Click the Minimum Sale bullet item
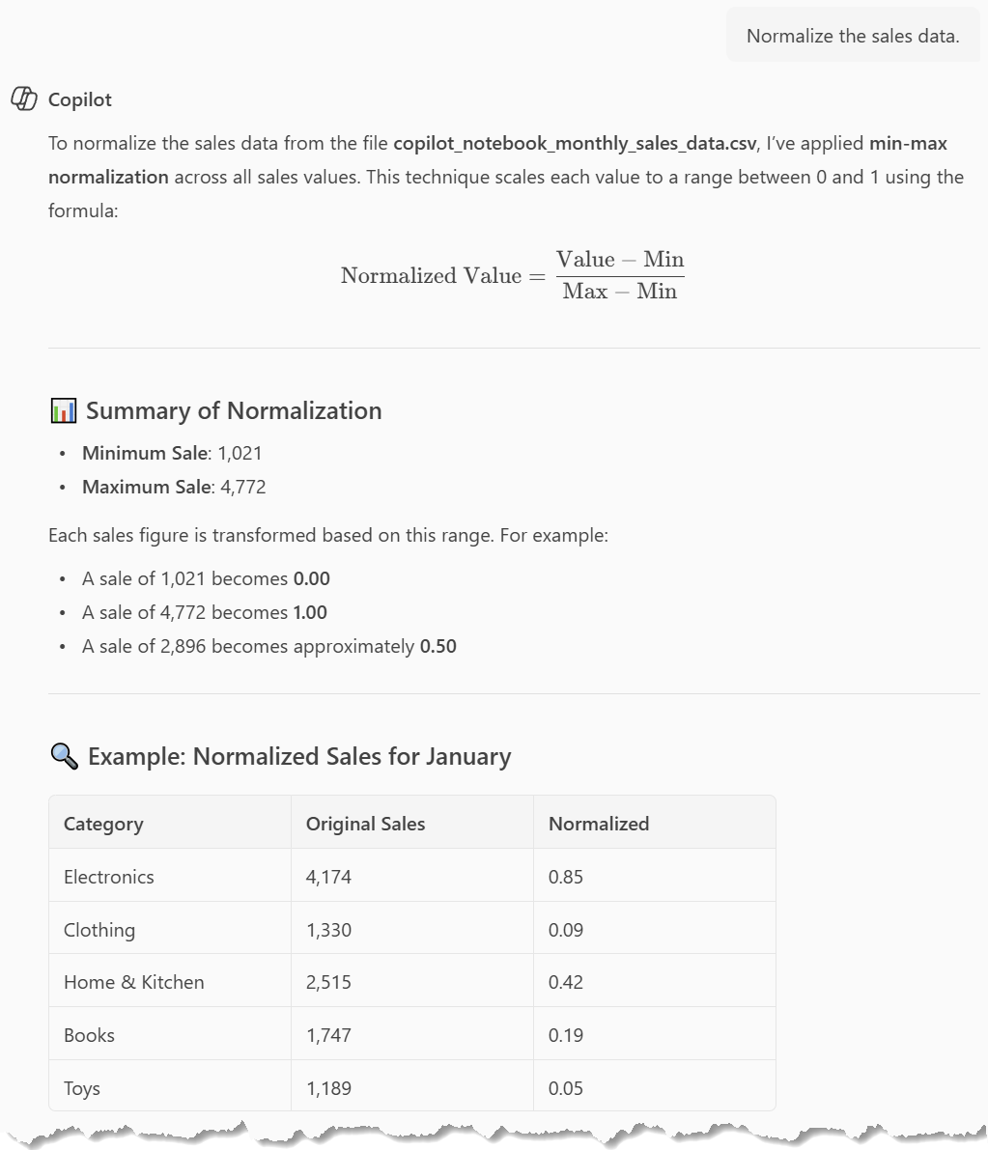The image size is (988, 1150). point(172,453)
